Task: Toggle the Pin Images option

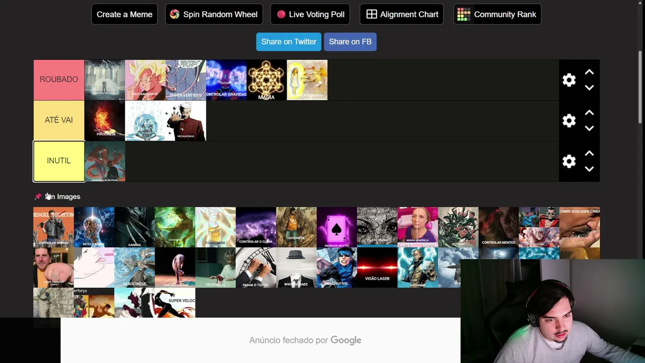Action: point(57,197)
